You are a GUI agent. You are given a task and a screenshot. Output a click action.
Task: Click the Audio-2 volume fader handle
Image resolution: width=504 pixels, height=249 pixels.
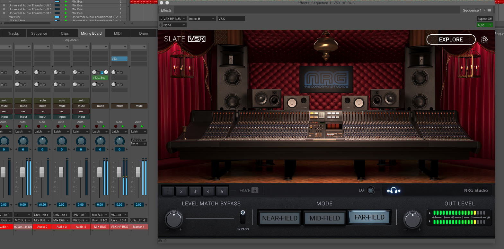pos(42,172)
